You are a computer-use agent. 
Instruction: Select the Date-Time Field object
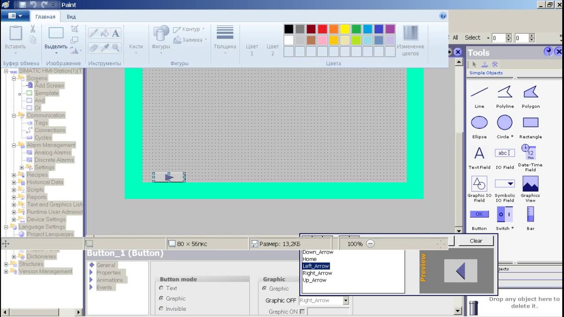click(x=531, y=158)
